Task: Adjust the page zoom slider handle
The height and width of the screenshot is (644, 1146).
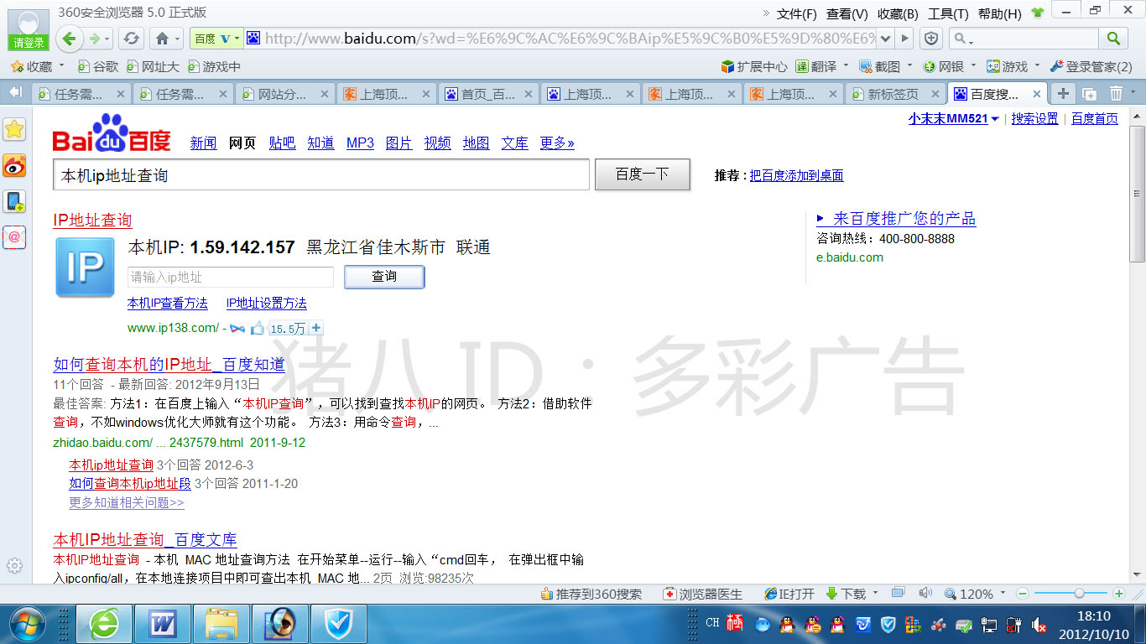Action: 1079,594
